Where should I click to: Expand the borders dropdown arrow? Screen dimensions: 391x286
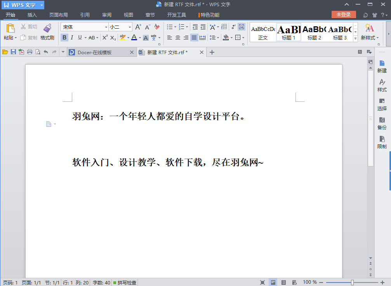pos(243,38)
